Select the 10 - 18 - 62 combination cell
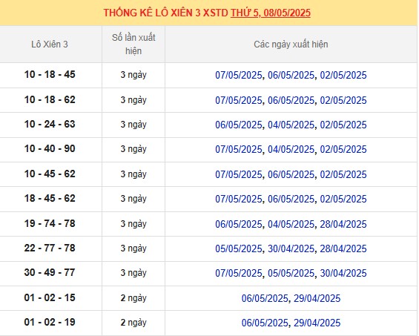 [50, 99]
